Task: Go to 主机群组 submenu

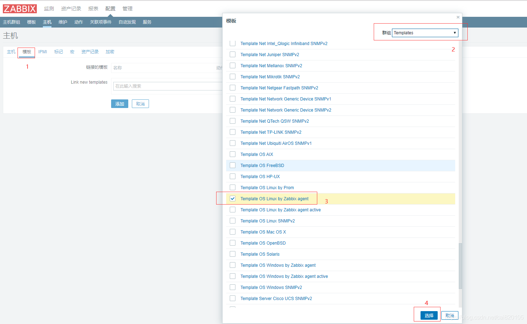Action: 11,22
